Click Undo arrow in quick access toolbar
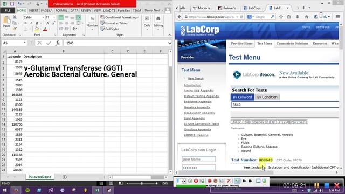Screen dimensions: 345x194 [x=19, y=4]
